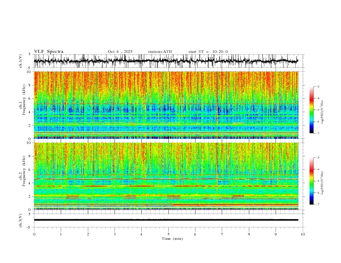Click the time axis tick label "7"
The width and height of the screenshot is (341, 263).
click(222, 234)
